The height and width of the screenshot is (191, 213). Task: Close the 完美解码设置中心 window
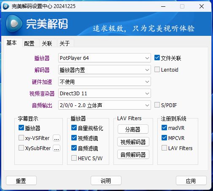[202, 6]
